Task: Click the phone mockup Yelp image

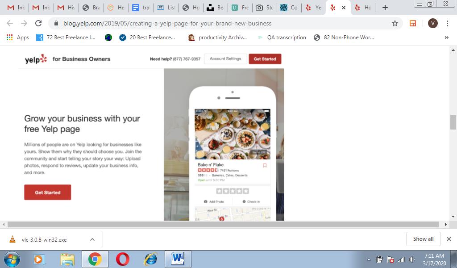Action: click(224, 145)
